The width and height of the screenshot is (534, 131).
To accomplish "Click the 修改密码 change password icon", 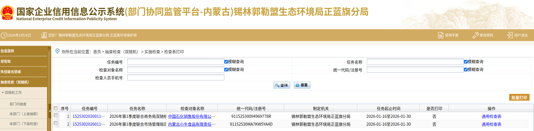I will 475,35.
